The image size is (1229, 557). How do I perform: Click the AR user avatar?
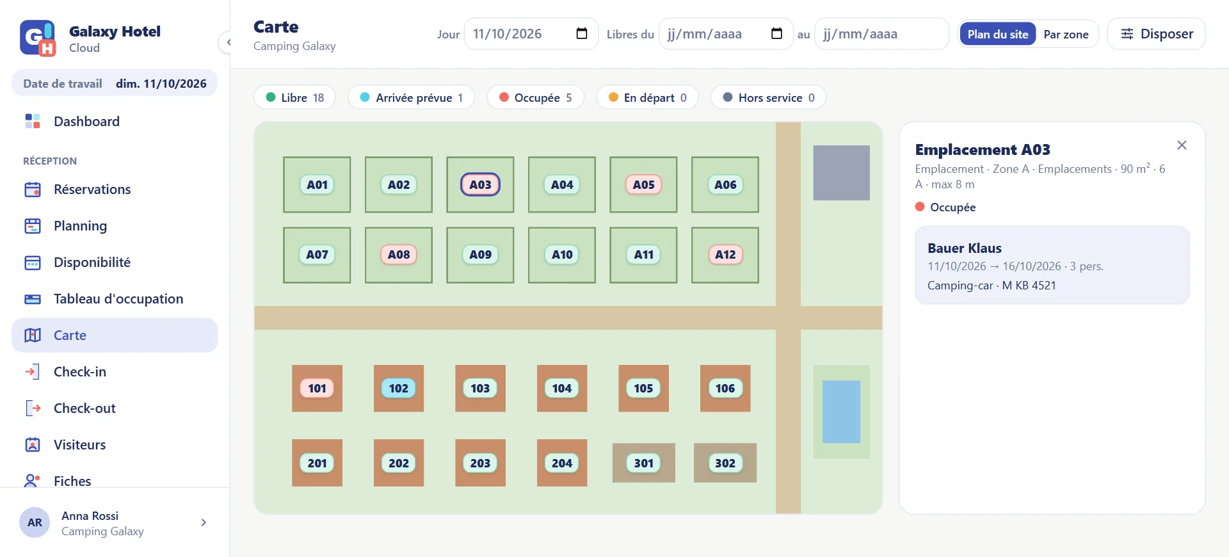[x=35, y=522]
